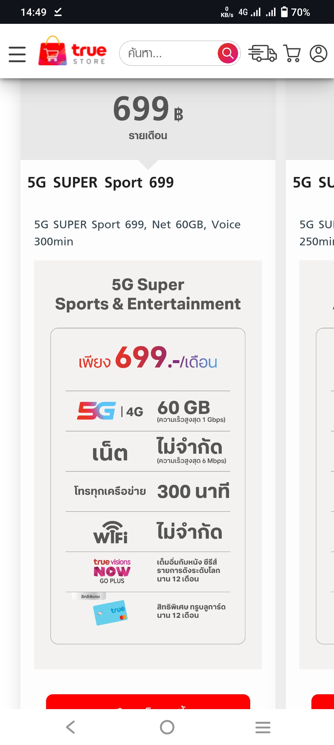334x745 pixels.
Task: Tap the 5G SUPER Sport 699 title
Action: 101,183
